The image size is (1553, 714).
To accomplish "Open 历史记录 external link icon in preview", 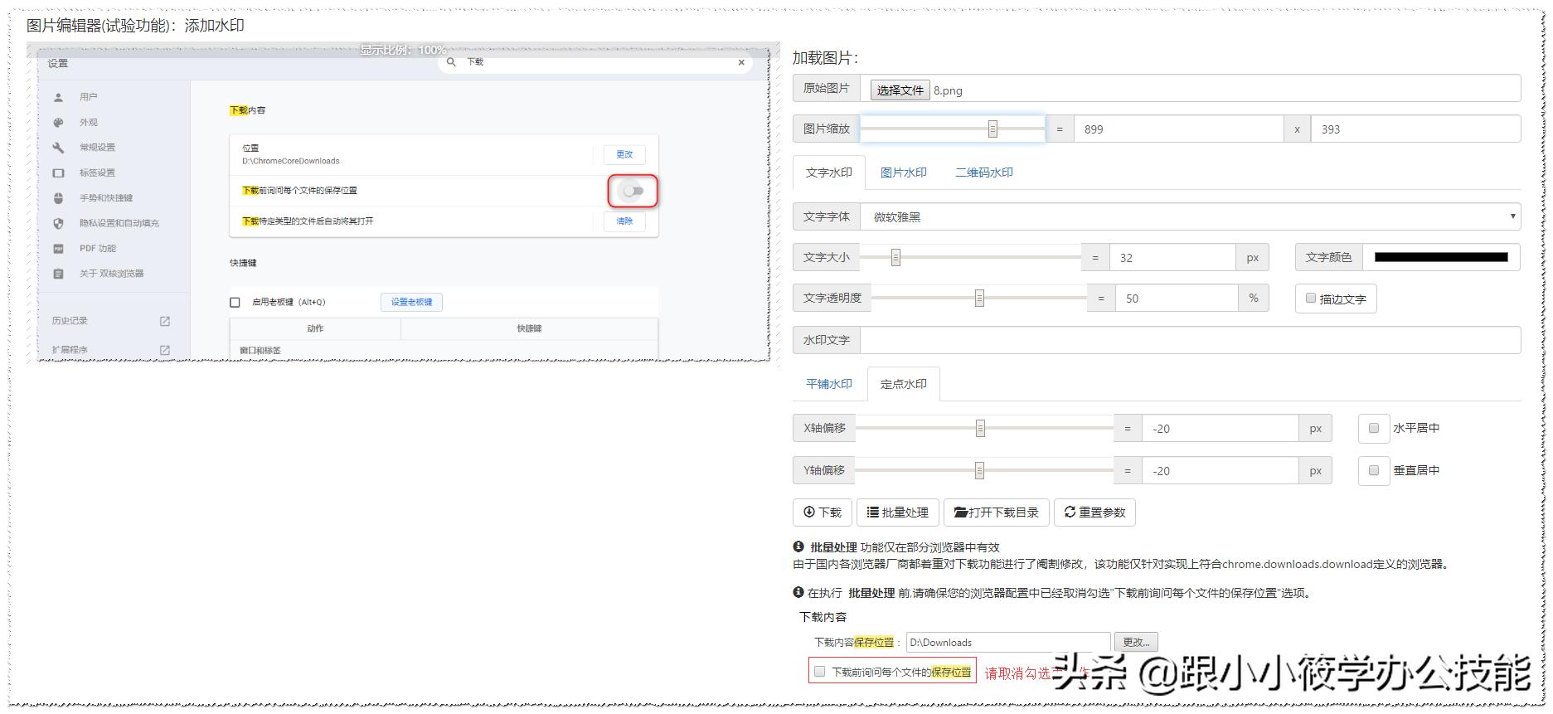I will coord(164,321).
